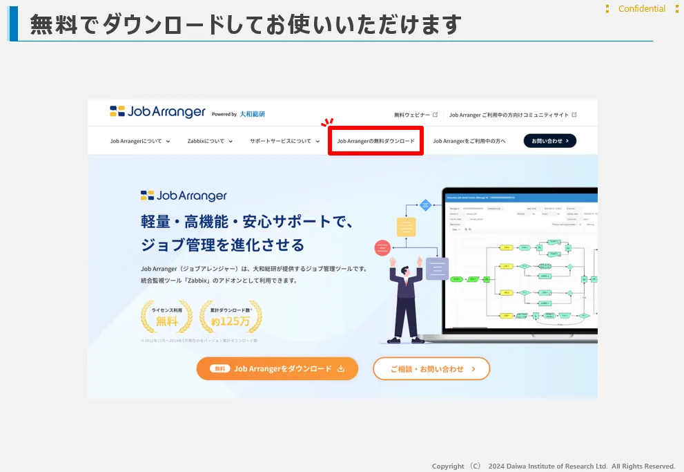Click the laptop job flow screenshot
The height and width of the screenshot is (472, 684).
(520, 264)
